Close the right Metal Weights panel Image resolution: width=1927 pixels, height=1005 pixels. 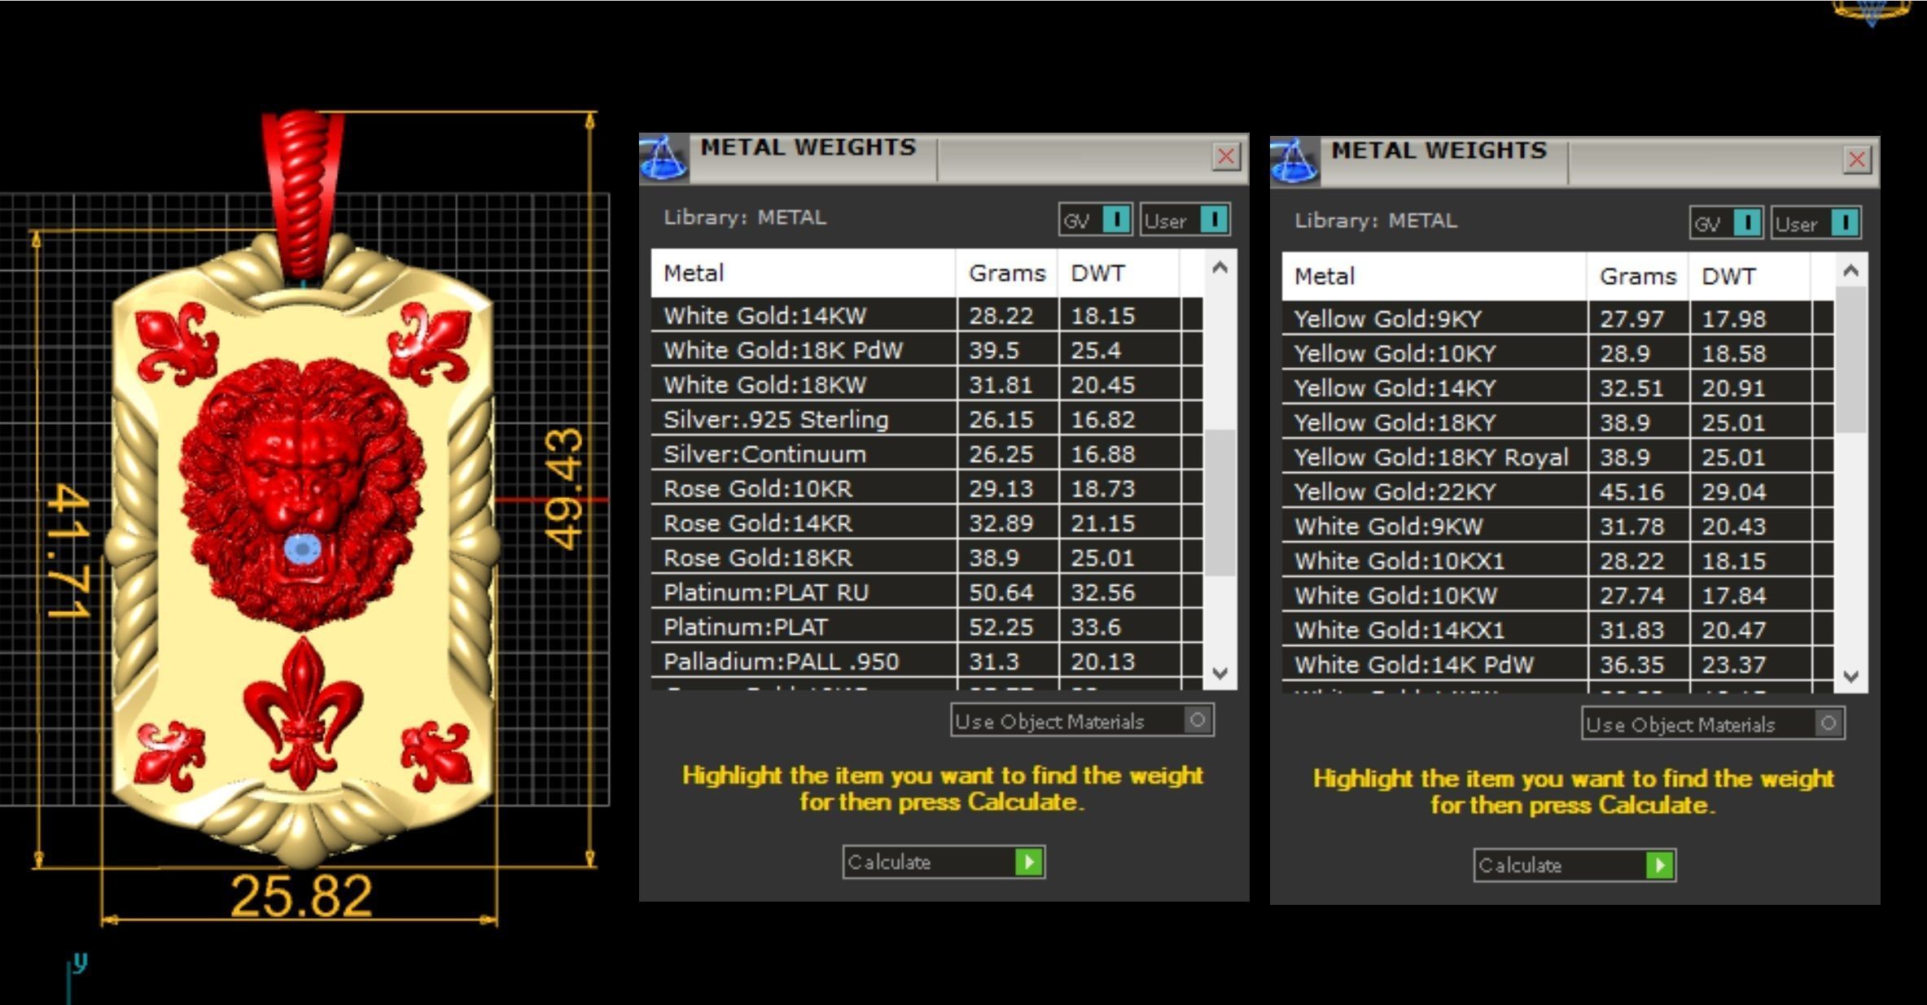click(x=1856, y=159)
